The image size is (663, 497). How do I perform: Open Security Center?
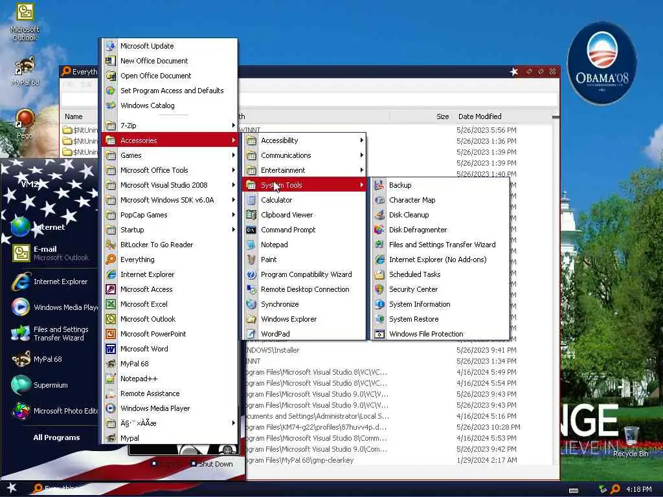[440, 289]
